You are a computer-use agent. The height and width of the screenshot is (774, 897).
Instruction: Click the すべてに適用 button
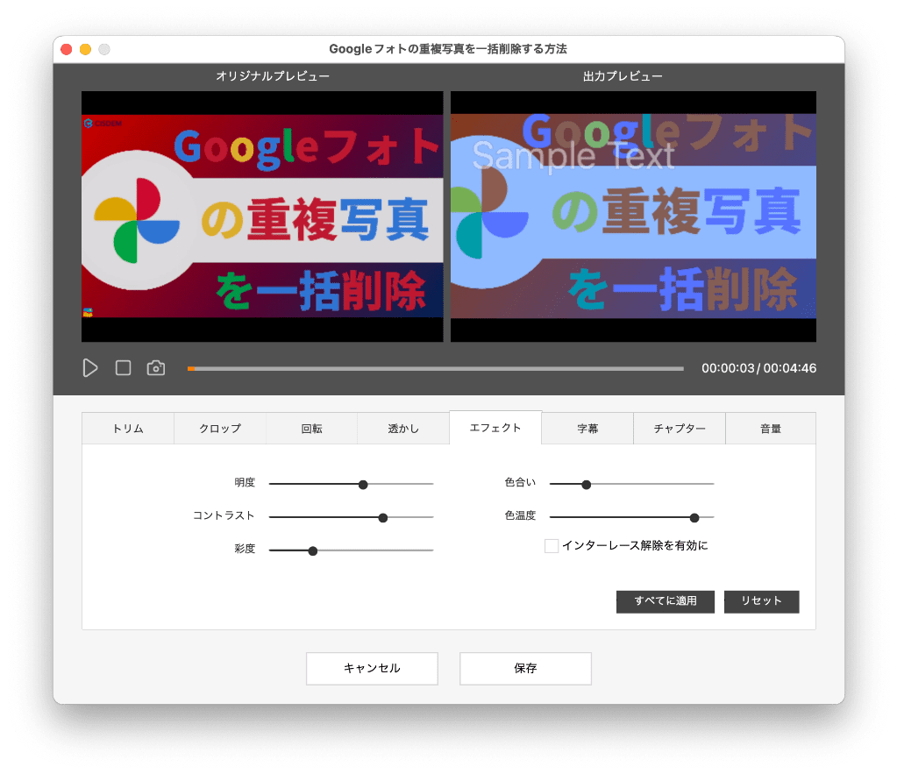(x=666, y=601)
